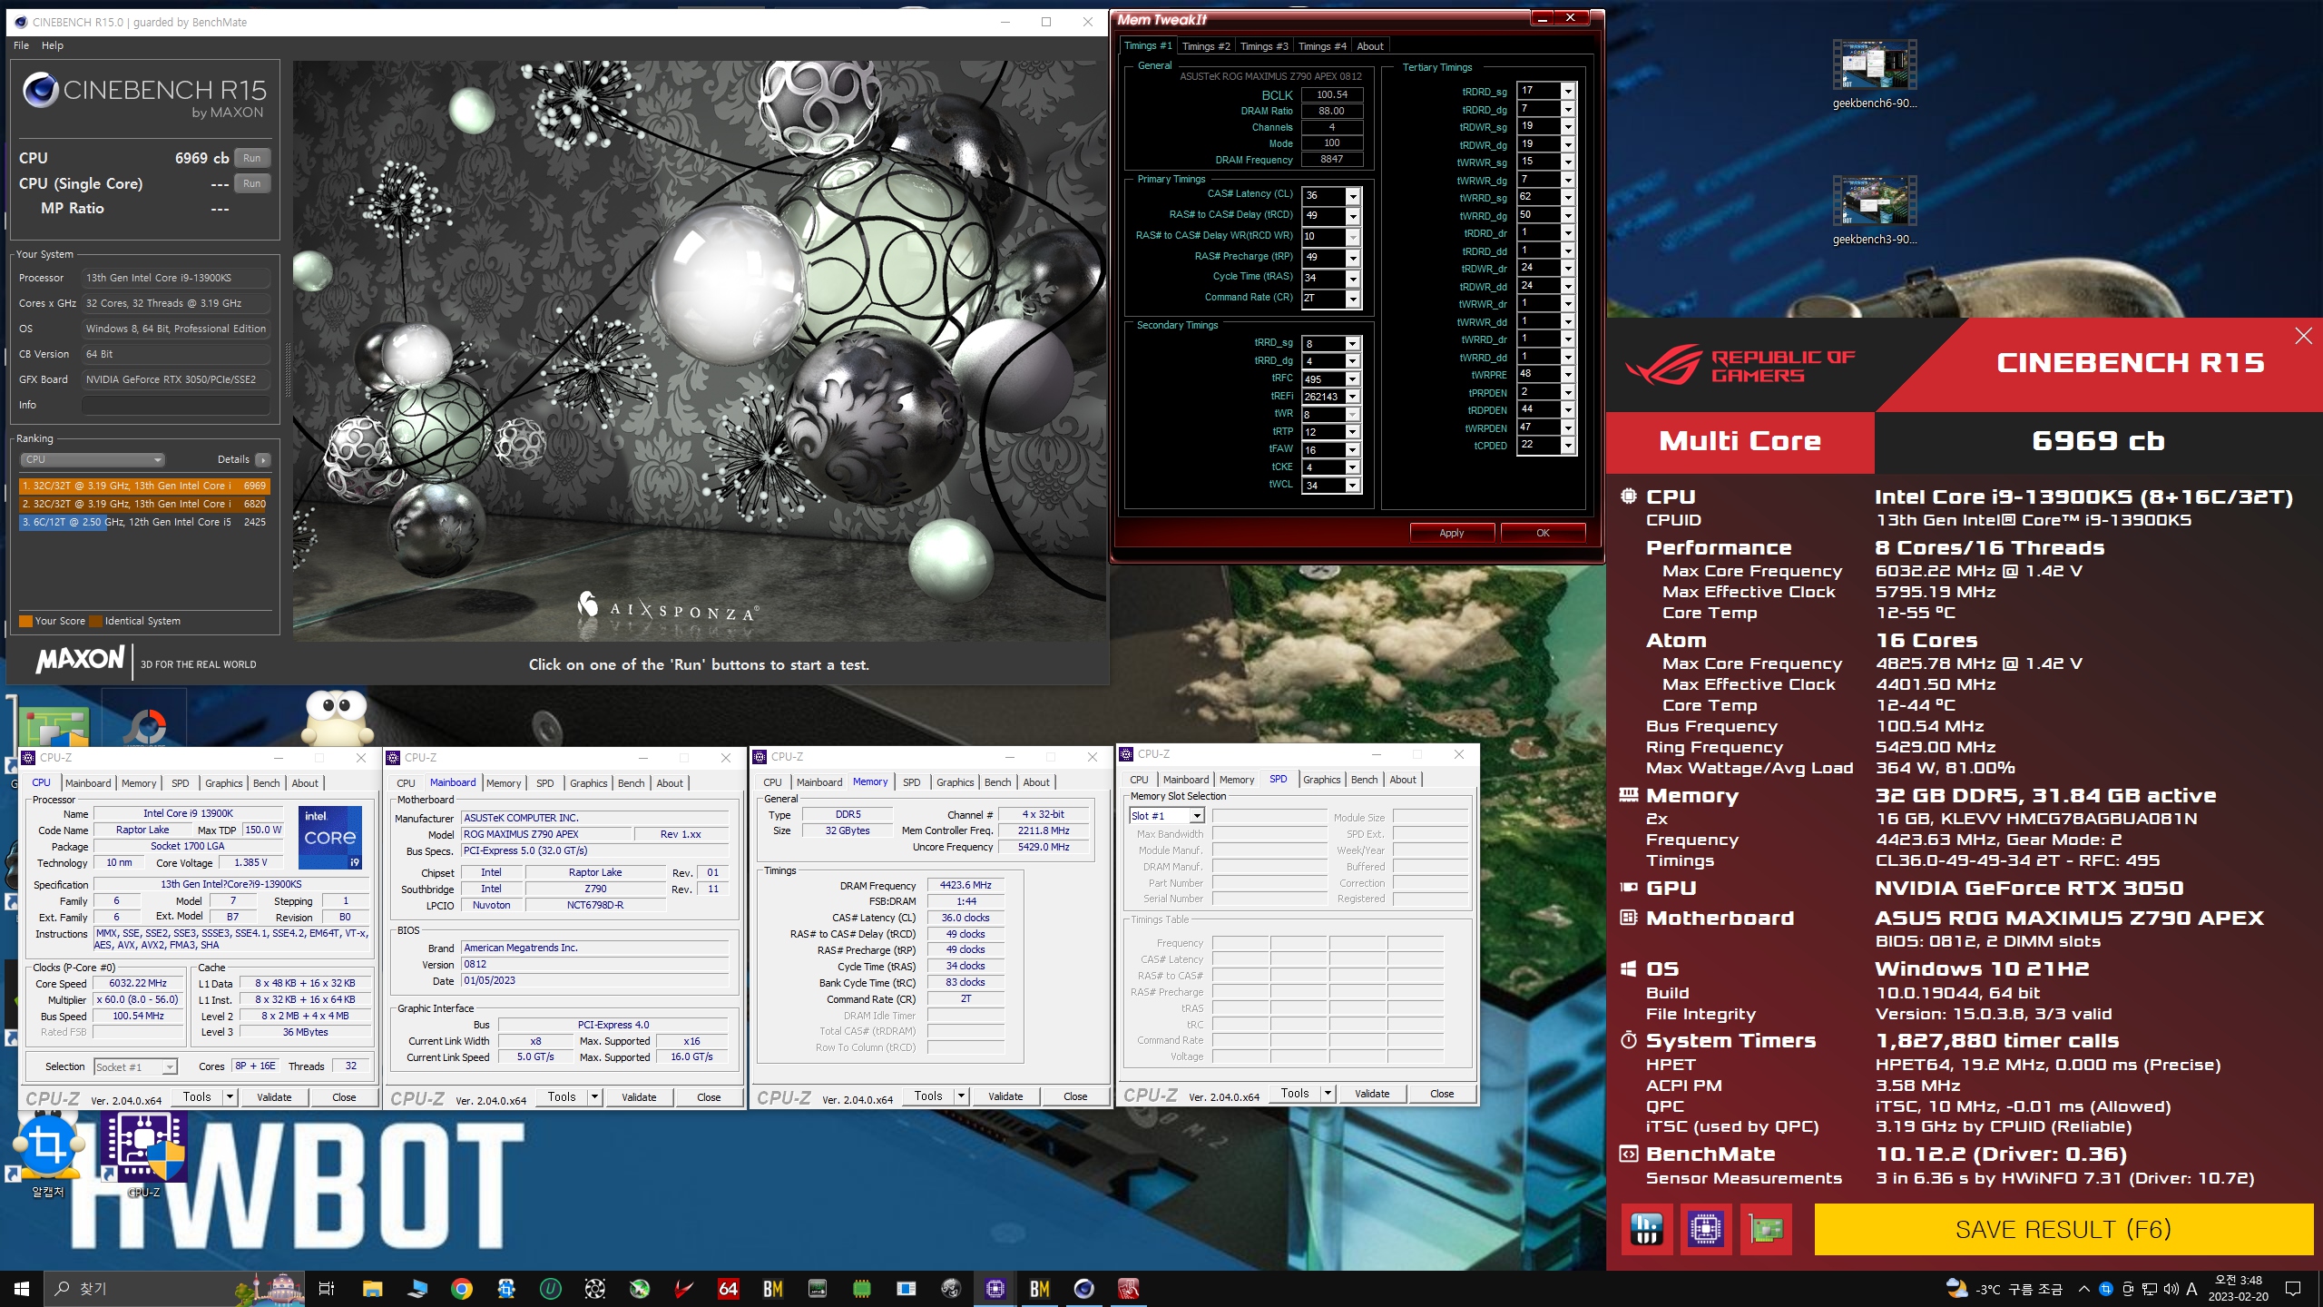The width and height of the screenshot is (2323, 1307).
Task: Open Task View from the taskbar
Action: (327, 1289)
